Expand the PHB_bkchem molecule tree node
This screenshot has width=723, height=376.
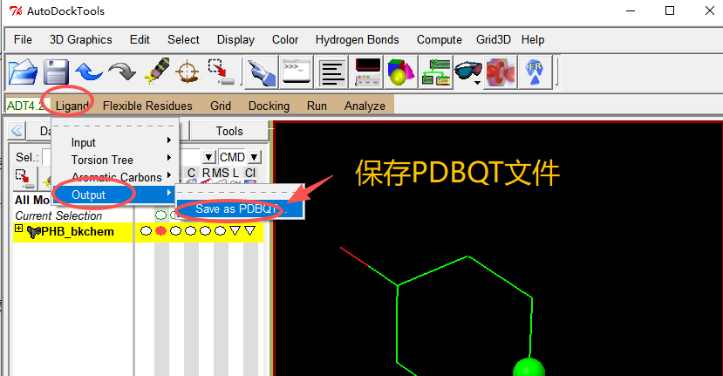click(19, 229)
